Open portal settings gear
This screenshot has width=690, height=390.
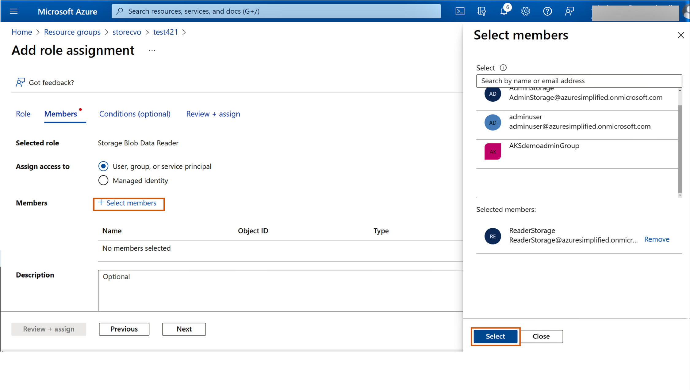tap(525, 11)
